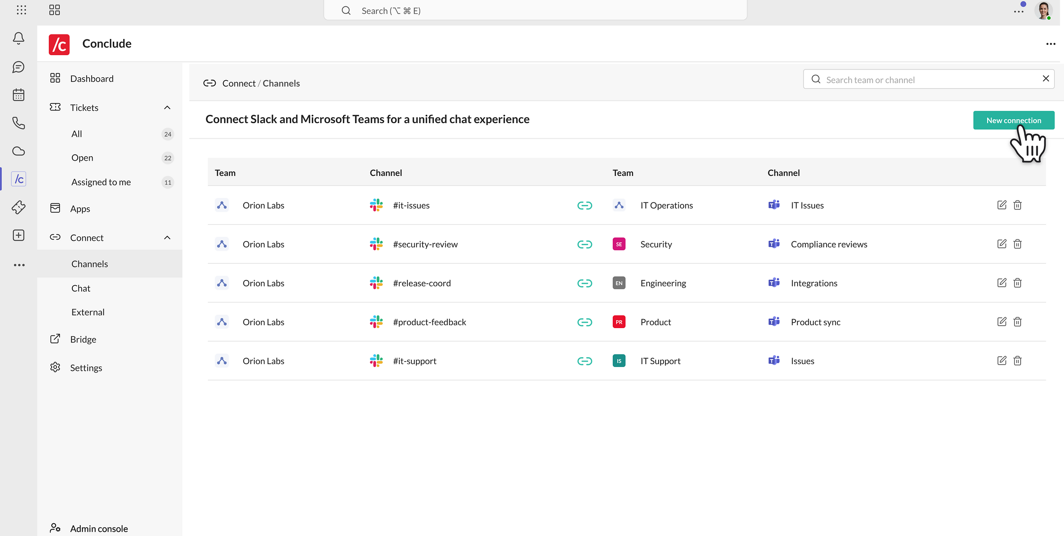Screen dimensions: 1064x536
Task: Click the link icon in #product-feedback row
Action: pyautogui.click(x=585, y=322)
